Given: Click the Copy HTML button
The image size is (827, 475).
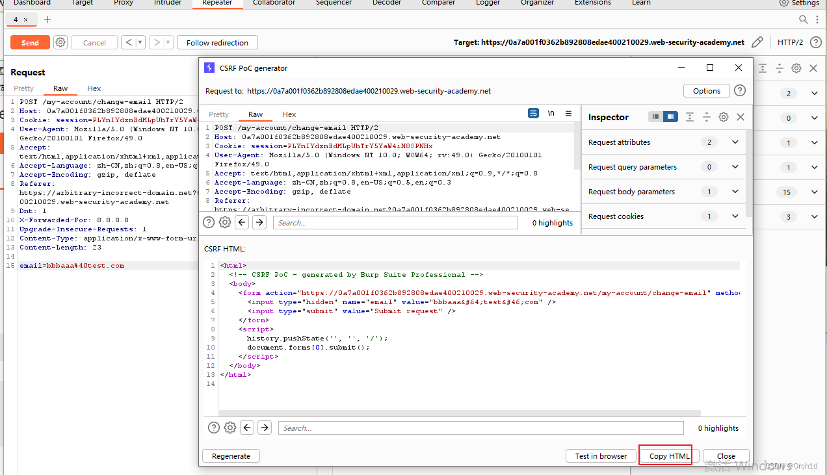Looking at the screenshot, I should tap(669, 456).
